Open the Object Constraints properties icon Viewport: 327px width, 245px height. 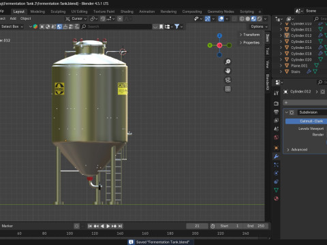pyautogui.click(x=276, y=182)
